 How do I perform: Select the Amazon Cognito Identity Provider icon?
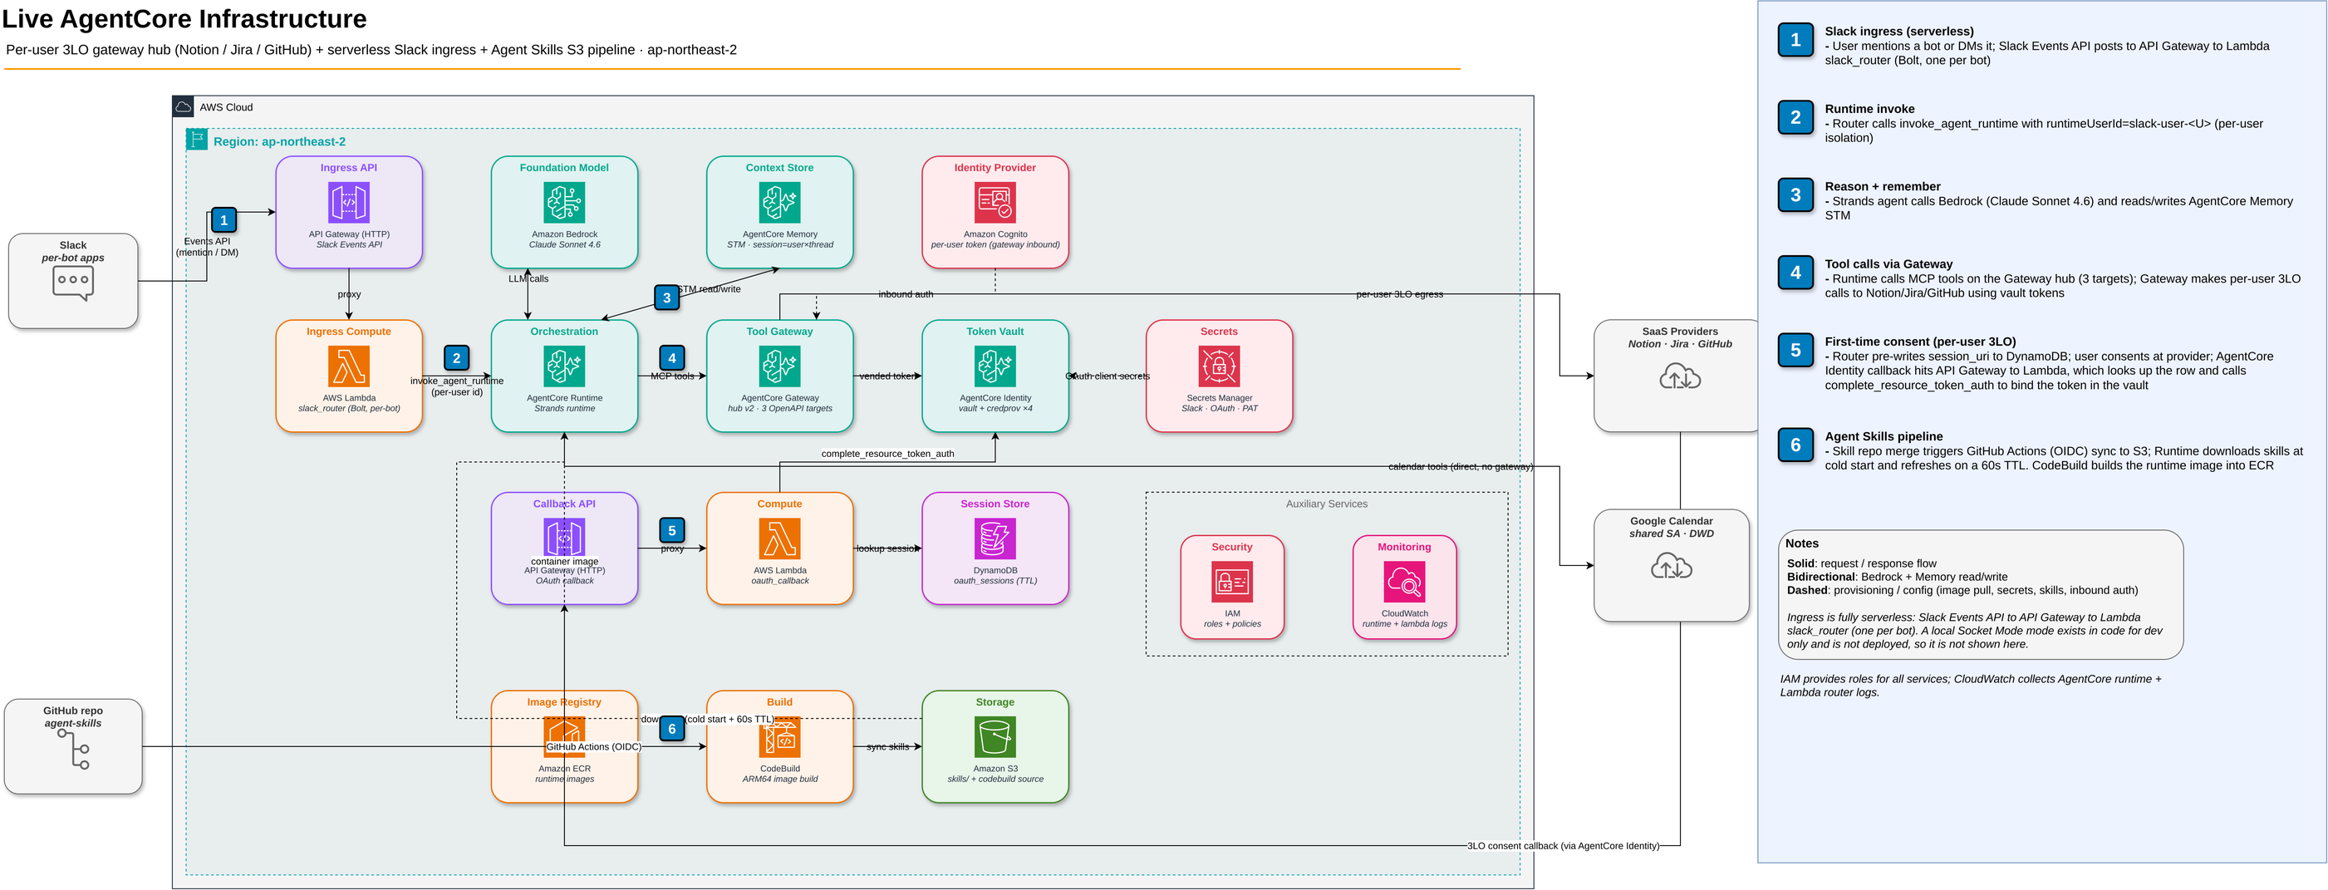click(995, 203)
